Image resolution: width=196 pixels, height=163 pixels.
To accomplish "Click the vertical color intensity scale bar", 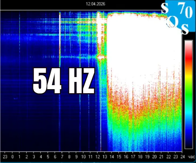I will [188, 94].
